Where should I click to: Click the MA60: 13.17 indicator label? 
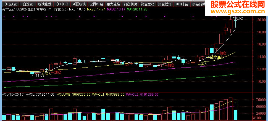(116, 9)
